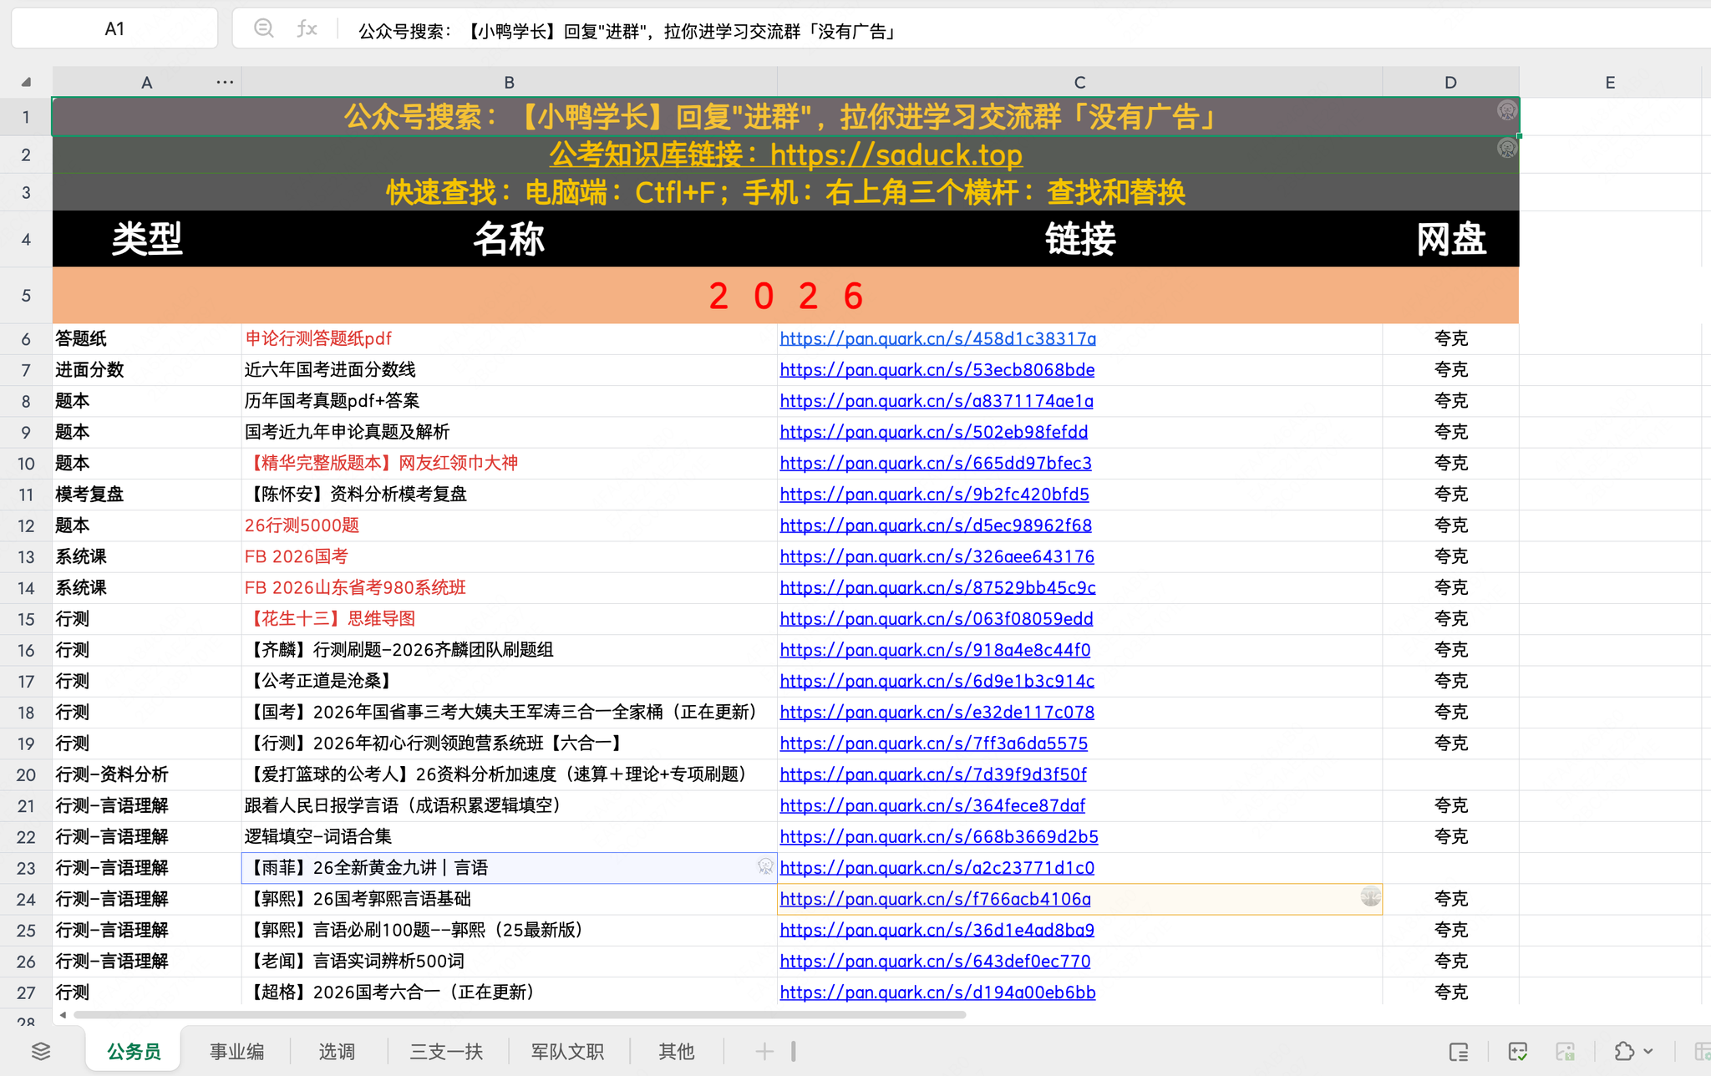Click cell 【花生十三】思维导图
Screen dimensions: 1711x1076
(x=509, y=618)
